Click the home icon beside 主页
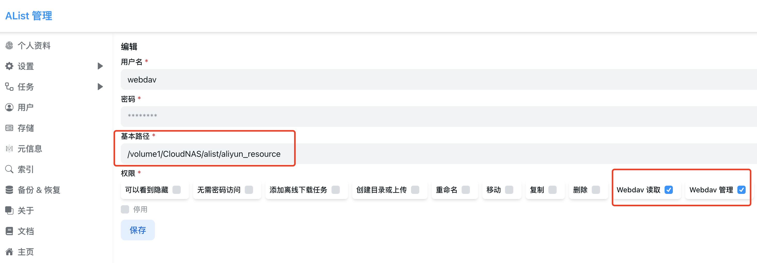Screen dimensions: 757x263 pos(9,252)
